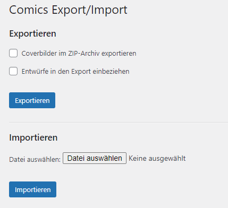Enable the Coverbilder im ZIP-Archiv exportieren checkbox
Viewport: 228px width, 208px height.
pyautogui.click(x=13, y=53)
